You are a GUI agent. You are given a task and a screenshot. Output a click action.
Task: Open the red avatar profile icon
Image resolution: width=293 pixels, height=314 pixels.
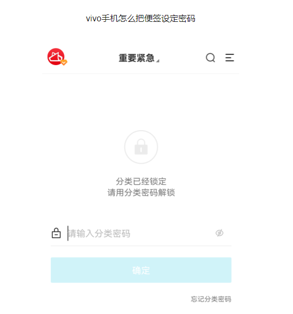click(56, 57)
